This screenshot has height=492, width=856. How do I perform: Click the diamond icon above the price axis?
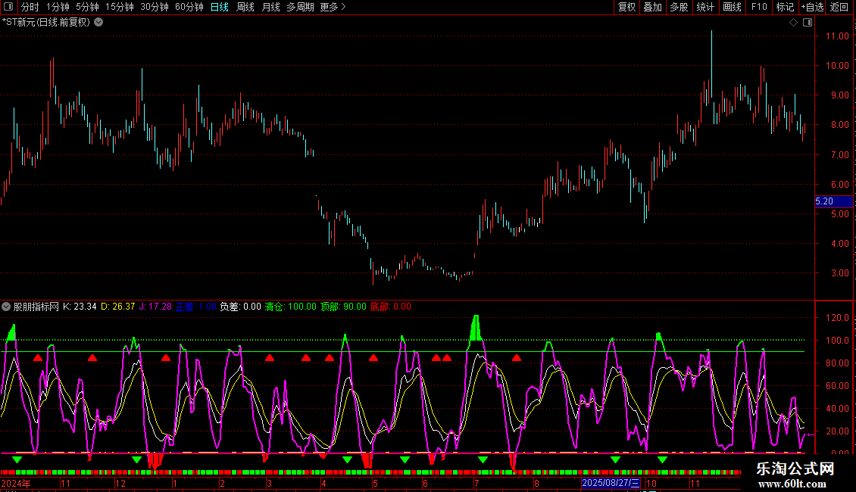click(x=793, y=23)
